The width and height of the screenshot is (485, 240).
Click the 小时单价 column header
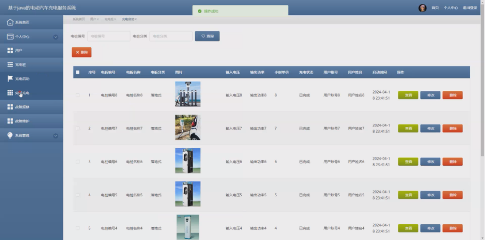[x=282, y=72]
